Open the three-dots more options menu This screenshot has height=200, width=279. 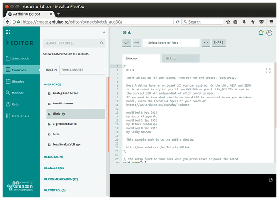(x=206, y=43)
